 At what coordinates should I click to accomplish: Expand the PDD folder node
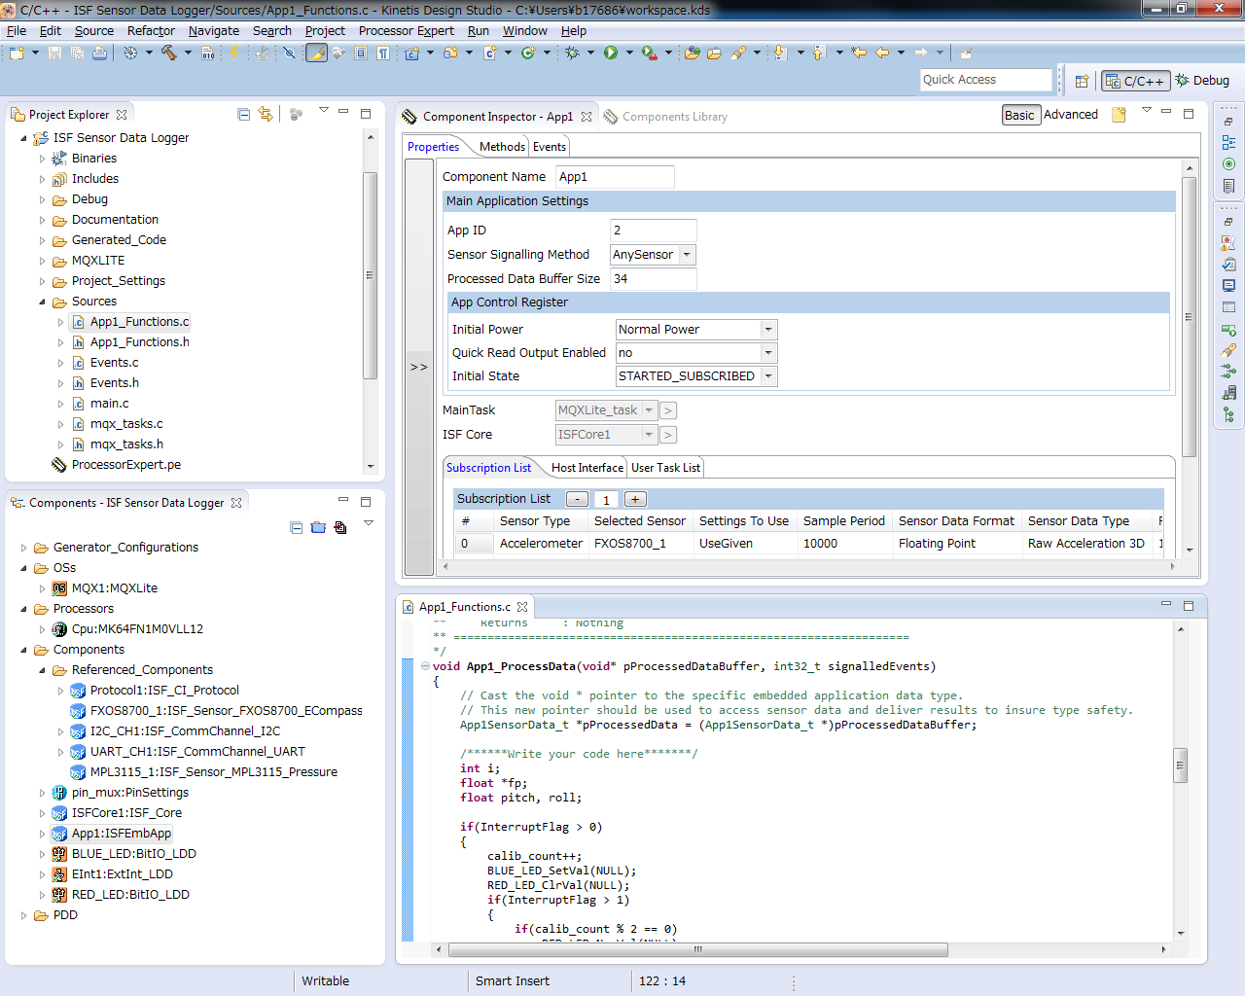[23, 915]
